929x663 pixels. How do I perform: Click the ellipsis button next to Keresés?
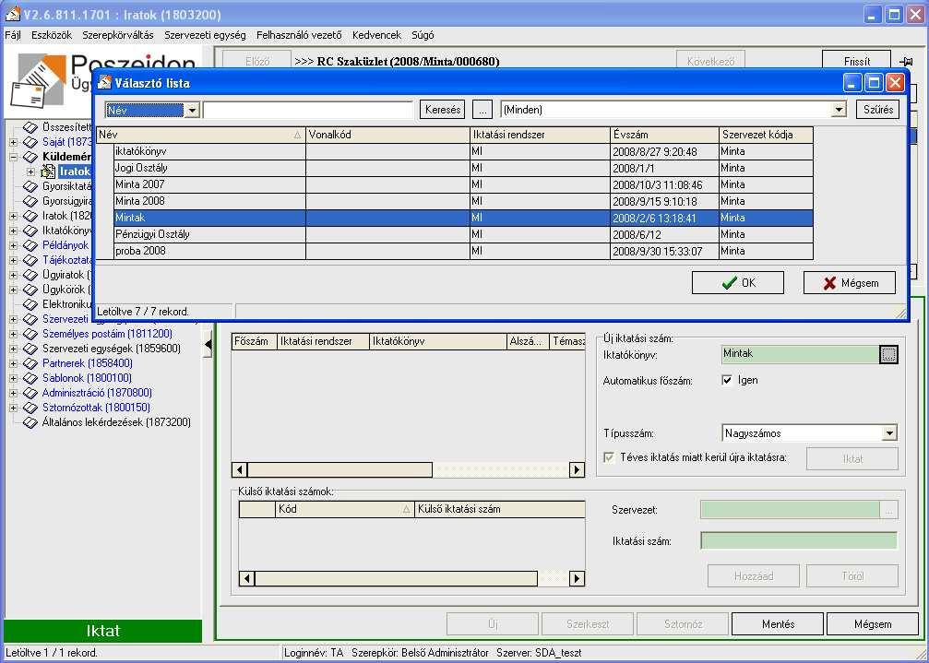coord(482,110)
